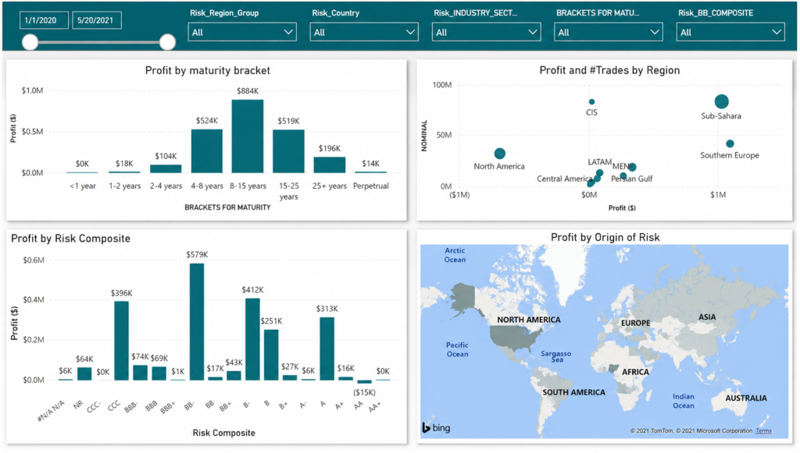Screen dimensions: 800x453
Task: Select the 8-15 years bar ($884K)
Action: [x=248, y=136]
